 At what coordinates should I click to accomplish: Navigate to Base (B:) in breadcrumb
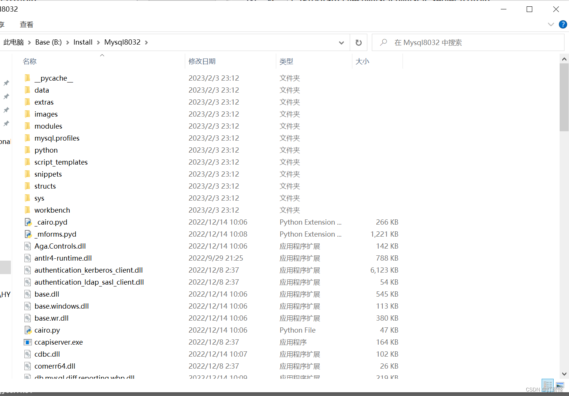pyautogui.click(x=48, y=42)
